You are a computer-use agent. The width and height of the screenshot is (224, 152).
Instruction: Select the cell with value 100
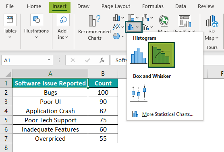(x=103, y=92)
